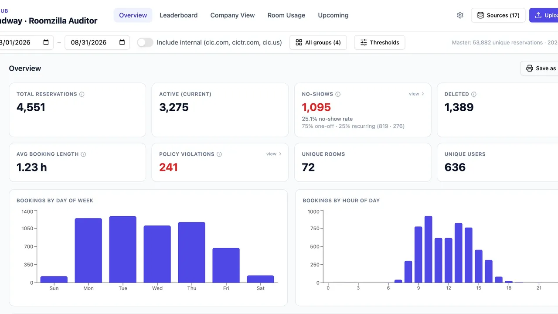The image size is (558, 314).
Task: Open the All groups (4) dropdown
Action: click(318, 42)
